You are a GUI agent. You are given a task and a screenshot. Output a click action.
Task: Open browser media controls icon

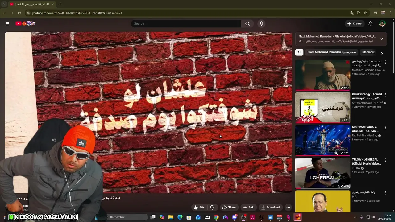tap(376, 13)
